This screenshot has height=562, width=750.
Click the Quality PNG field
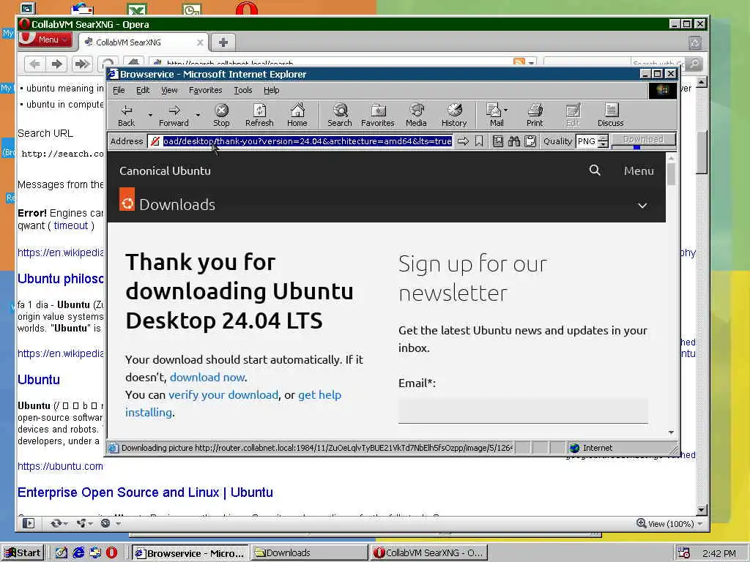click(x=587, y=141)
